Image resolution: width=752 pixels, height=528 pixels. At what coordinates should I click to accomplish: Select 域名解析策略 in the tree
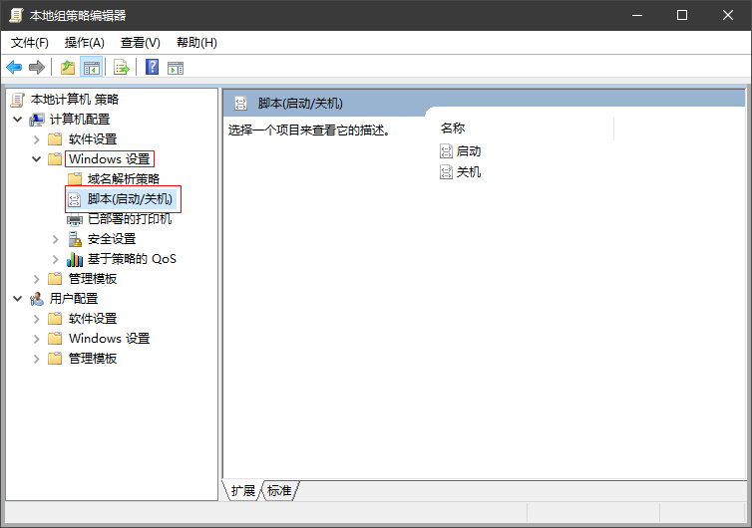[124, 179]
